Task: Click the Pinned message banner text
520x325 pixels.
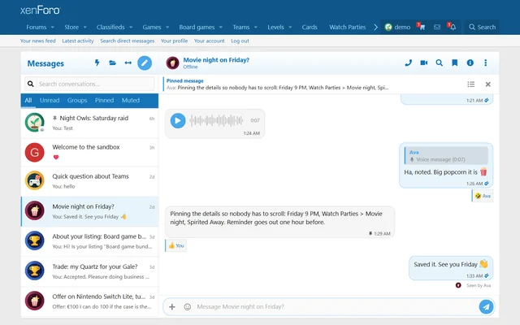Action: pyautogui.click(x=277, y=84)
